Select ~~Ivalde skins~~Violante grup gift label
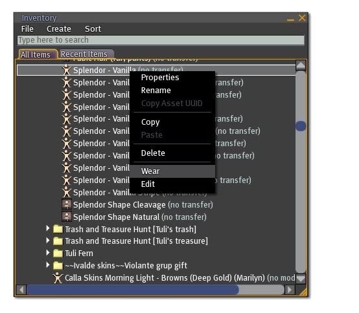Screen dimensions: 359x313 (x=126, y=266)
